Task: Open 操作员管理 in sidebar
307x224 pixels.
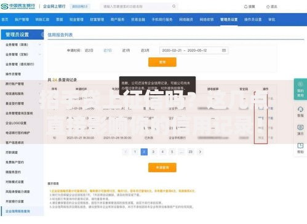Action: (x=13, y=74)
